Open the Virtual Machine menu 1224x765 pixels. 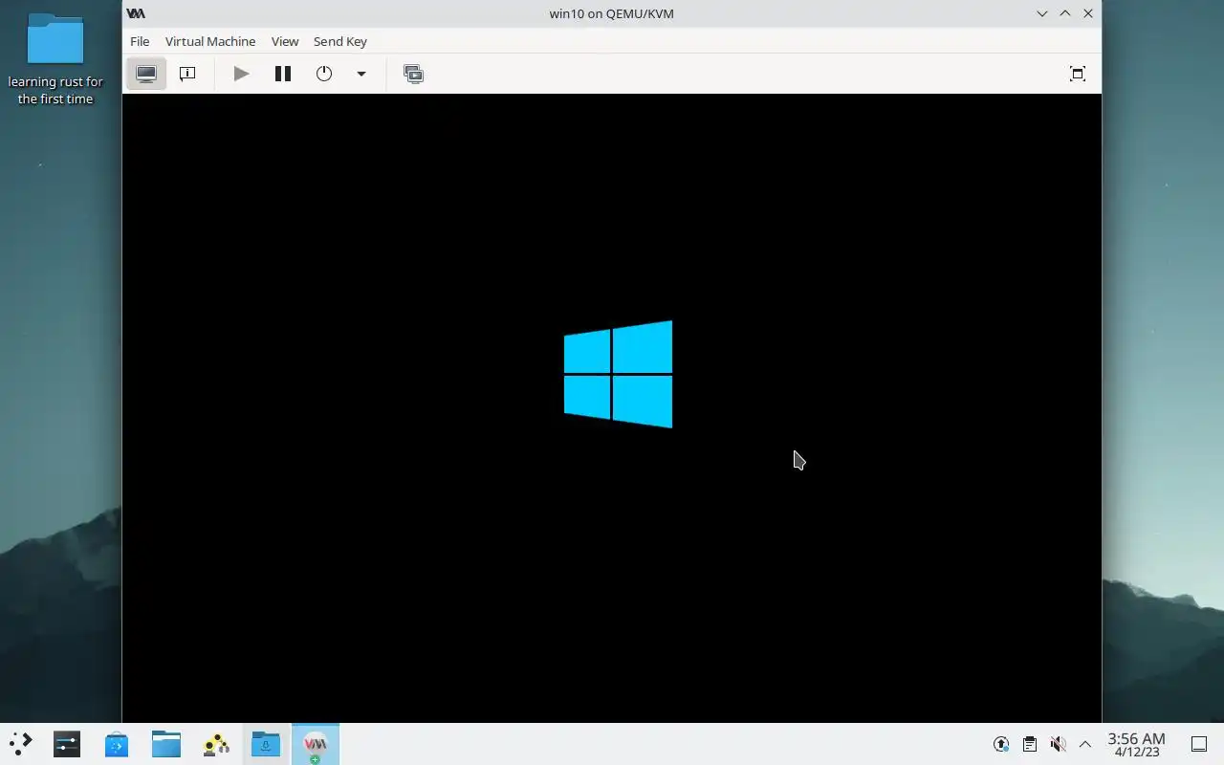pos(210,41)
